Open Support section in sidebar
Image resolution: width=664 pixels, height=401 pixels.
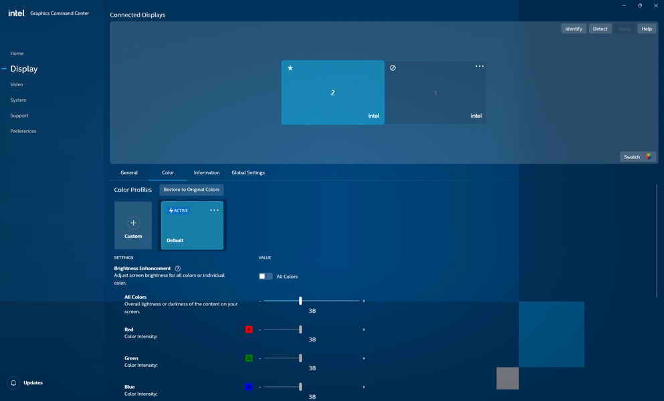[19, 116]
